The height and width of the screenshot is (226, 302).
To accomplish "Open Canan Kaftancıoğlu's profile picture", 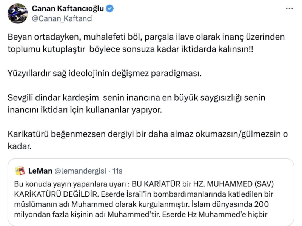I will [x=18, y=14].
